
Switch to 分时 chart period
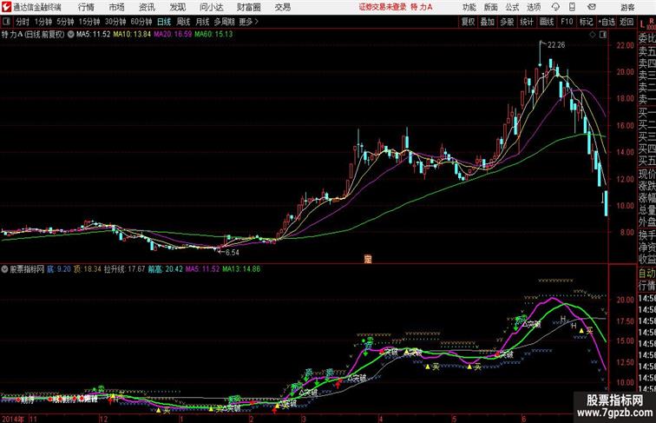pyautogui.click(x=23, y=22)
